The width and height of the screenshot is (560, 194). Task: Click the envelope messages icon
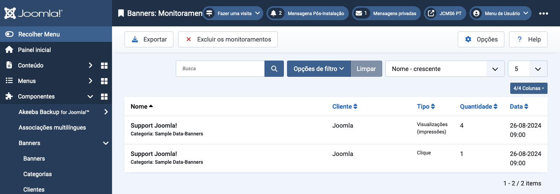coord(359,13)
